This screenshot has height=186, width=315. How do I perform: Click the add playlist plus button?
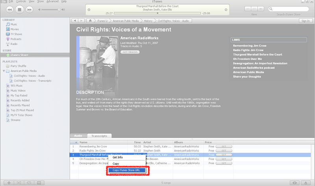[9, 183]
